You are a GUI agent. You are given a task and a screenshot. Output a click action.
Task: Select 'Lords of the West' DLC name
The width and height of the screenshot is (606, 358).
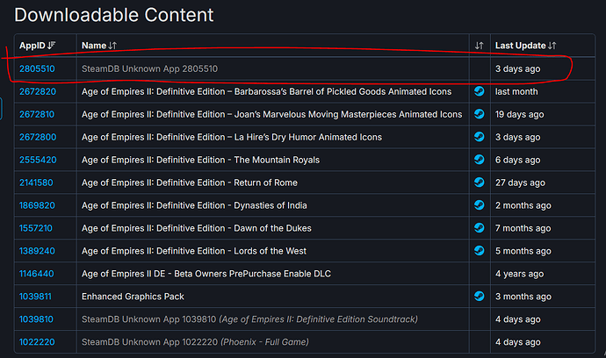[193, 251]
